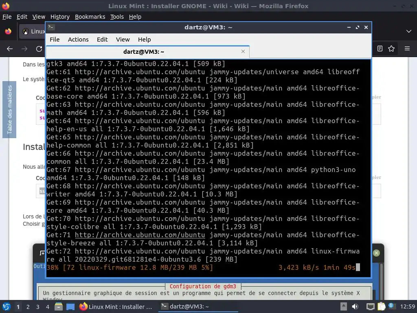Viewport: 417px width, 313px height.
Task: Open Firefox View menu
Action: tap(39, 17)
